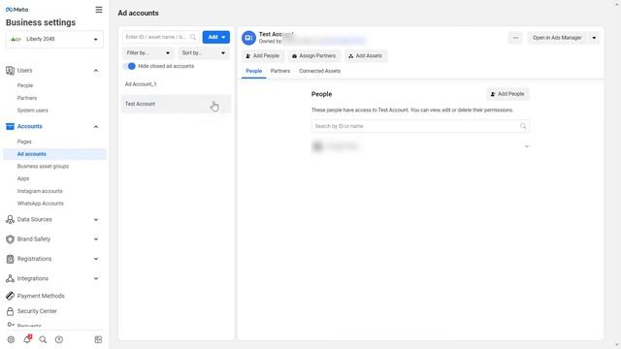
Task: Click the Security Center lock icon
Action: point(10,311)
